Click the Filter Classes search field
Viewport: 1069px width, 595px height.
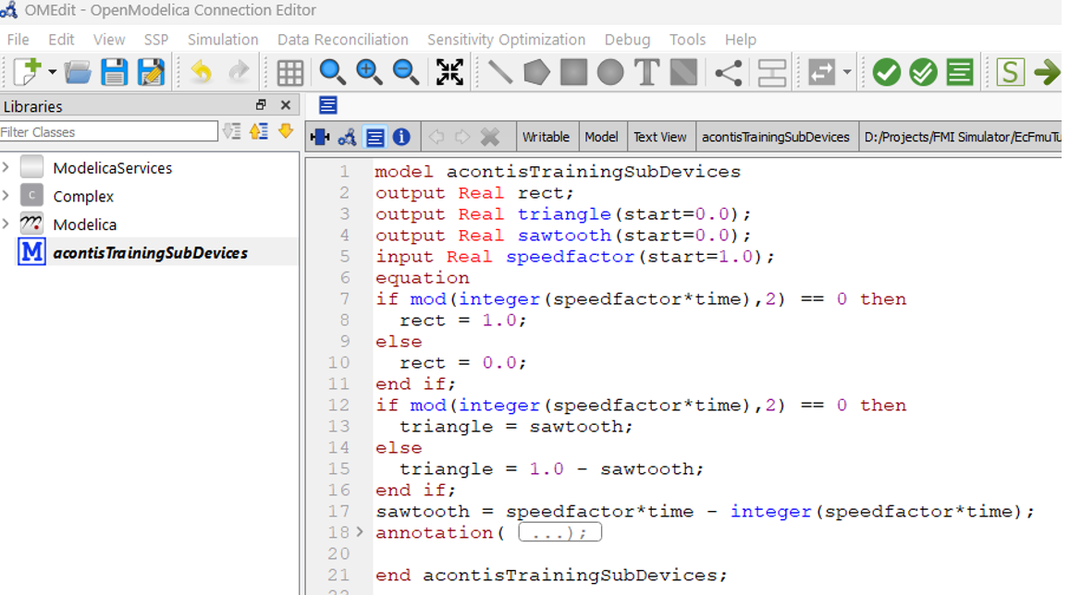pos(108,132)
